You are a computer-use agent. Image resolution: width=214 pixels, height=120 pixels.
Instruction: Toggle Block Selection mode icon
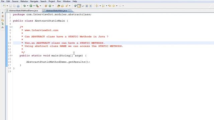click(87, 6)
